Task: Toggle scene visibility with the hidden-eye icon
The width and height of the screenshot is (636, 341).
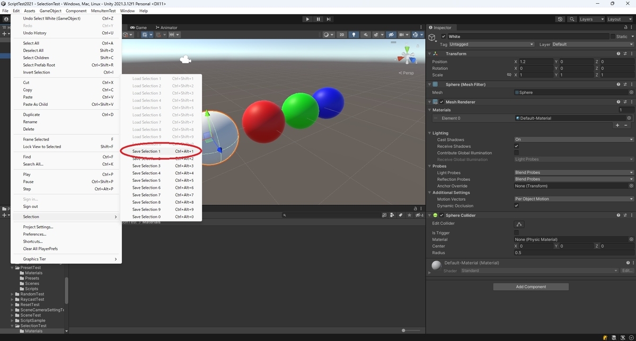Action: 391,35
